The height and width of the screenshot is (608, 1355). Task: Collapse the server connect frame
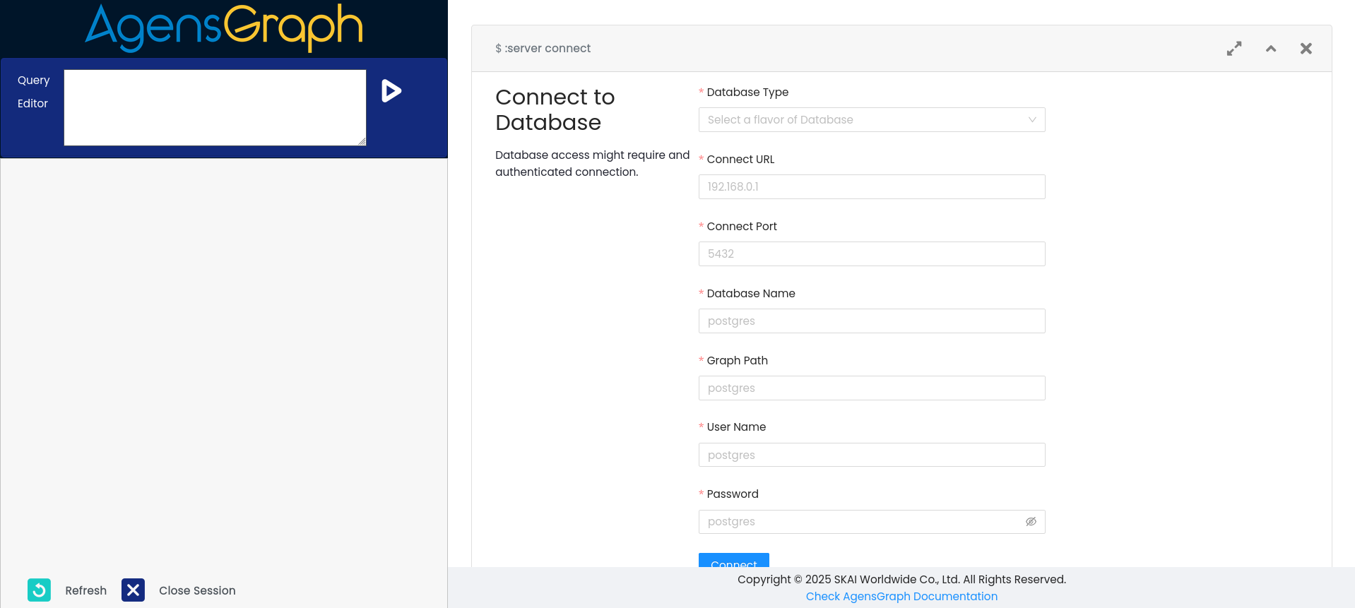1271,49
